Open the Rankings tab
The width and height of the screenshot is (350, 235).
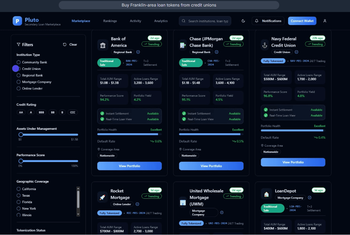110,21
